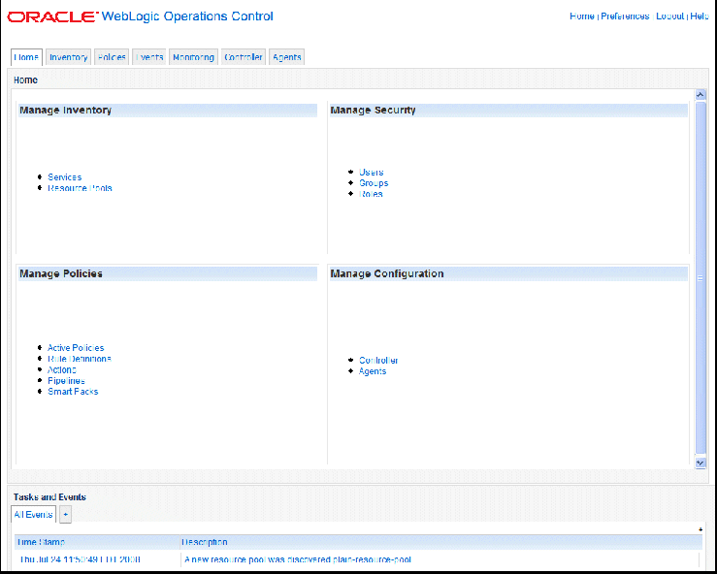Open the Active Policies link

76,348
